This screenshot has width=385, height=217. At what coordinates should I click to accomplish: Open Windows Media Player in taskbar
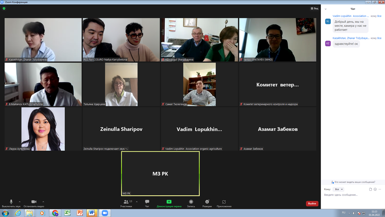click(42, 213)
